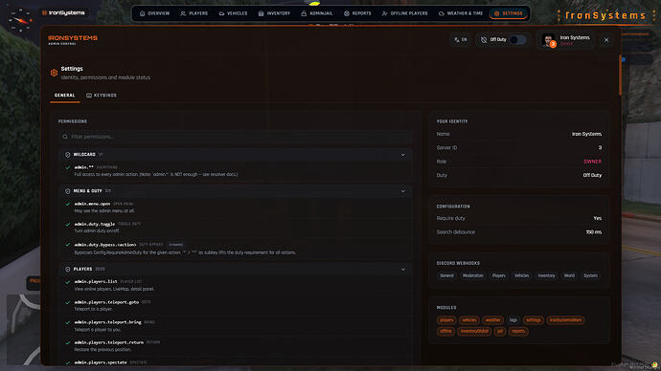Click the checkmark beside admin.duty.bypass
This screenshot has width=661, height=371.
(x=67, y=245)
